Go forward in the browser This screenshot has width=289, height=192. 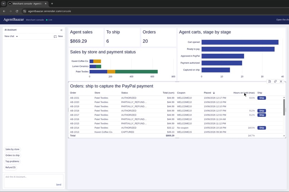click(10, 11)
